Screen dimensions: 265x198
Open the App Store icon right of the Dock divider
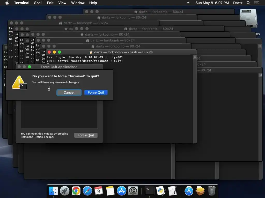(x=189, y=191)
